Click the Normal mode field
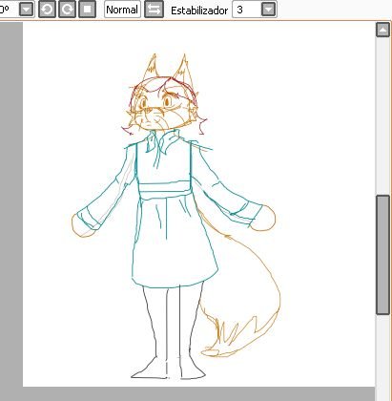Viewport: 392px width, 401px height. coord(122,10)
